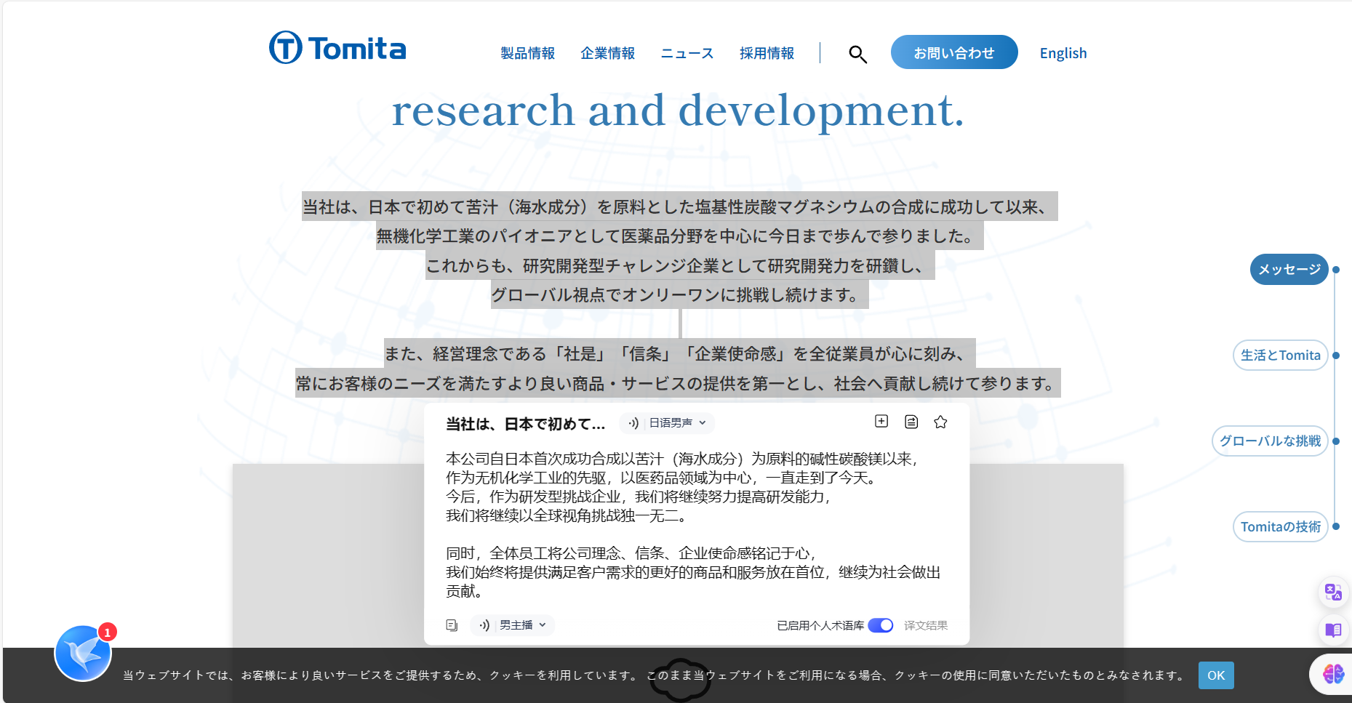Viewport: 1352px width, 703px height.
Task: Expand the 日语男声 voice dropdown
Action: (x=676, y=422)
